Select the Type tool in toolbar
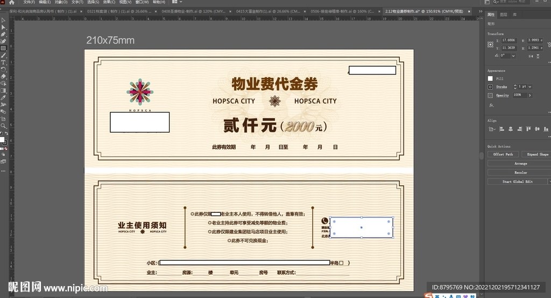Screen dimensions: 551x298 3,62
